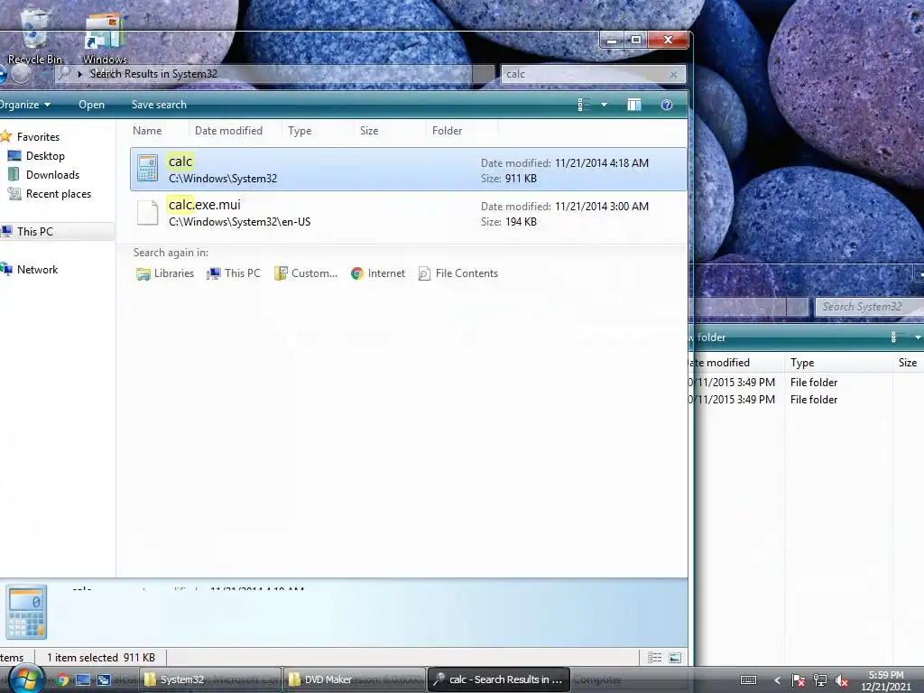Screen dimensions: 924x693
Task: Open the view options dropdown arrow
Action: point(604,105)
